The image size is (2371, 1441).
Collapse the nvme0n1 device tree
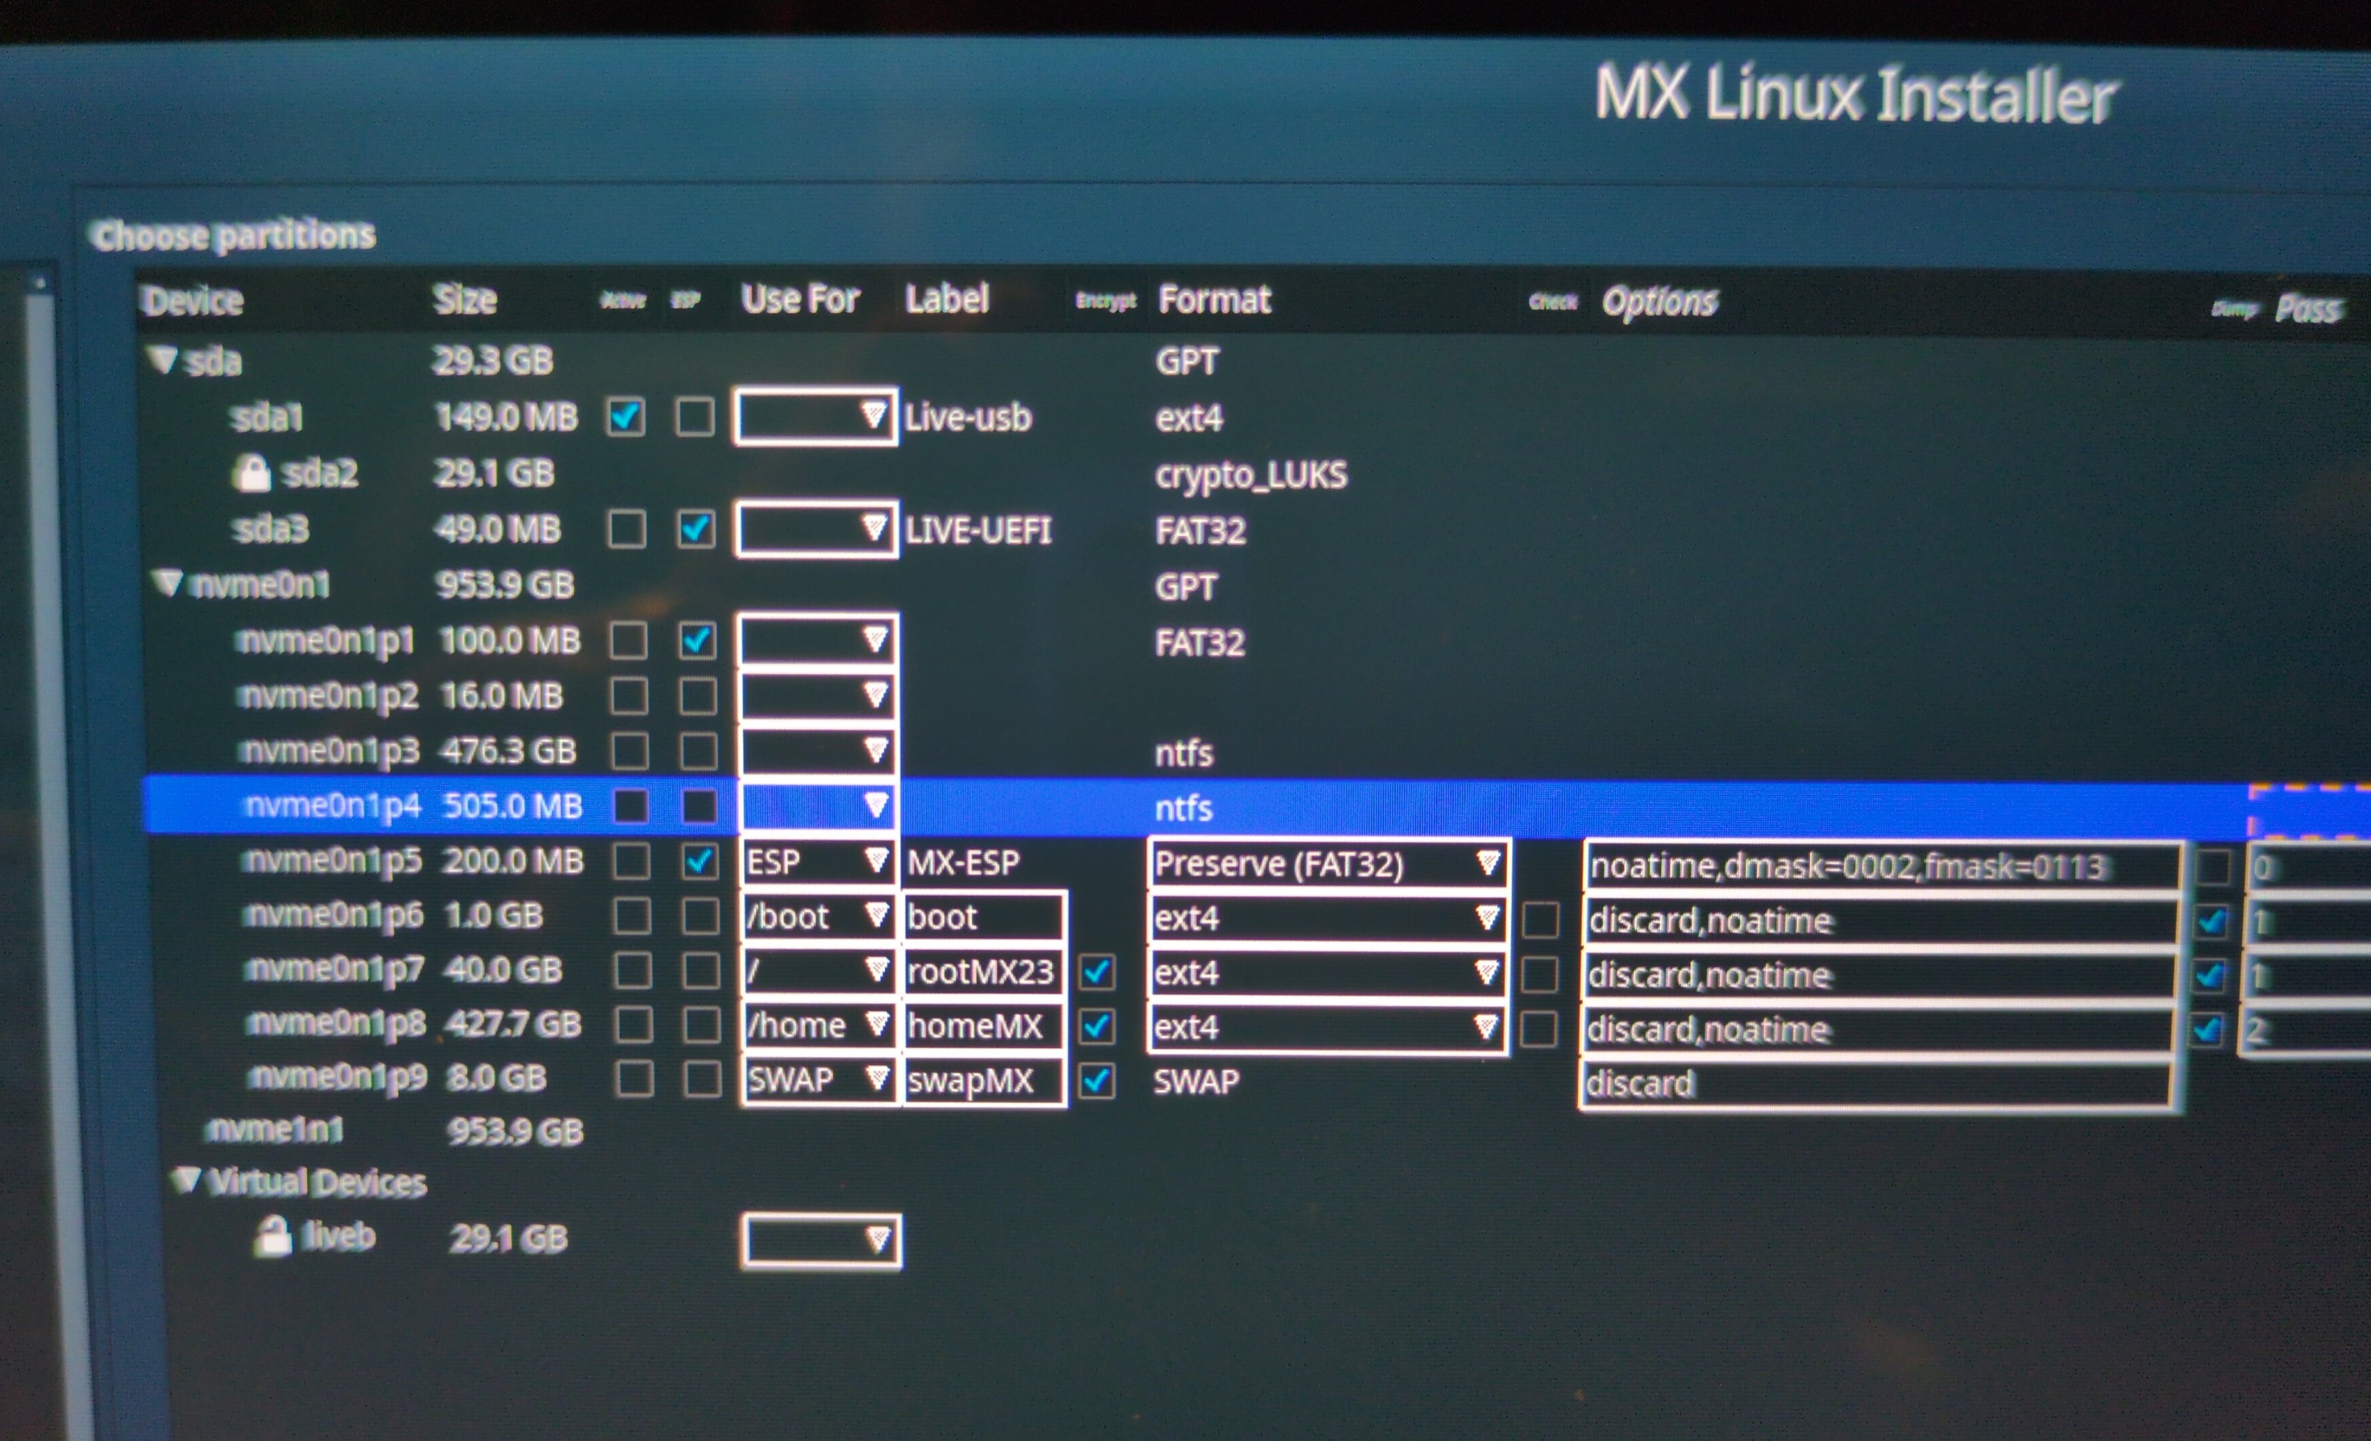click(x=168, y=582)
